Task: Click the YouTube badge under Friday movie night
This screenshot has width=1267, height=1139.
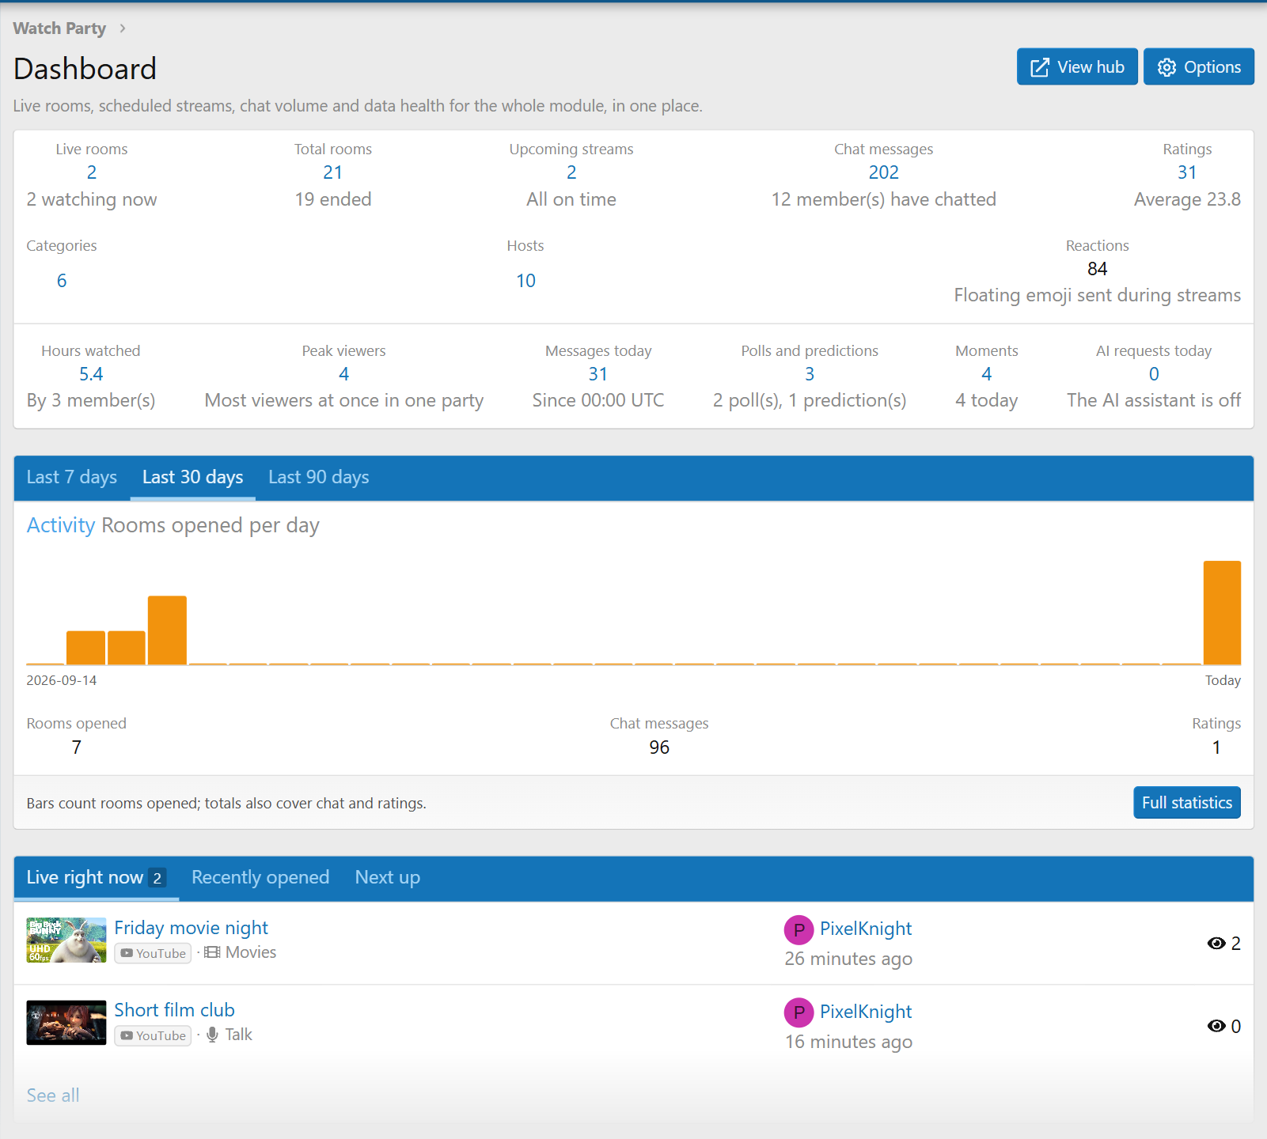Action: 153,953
